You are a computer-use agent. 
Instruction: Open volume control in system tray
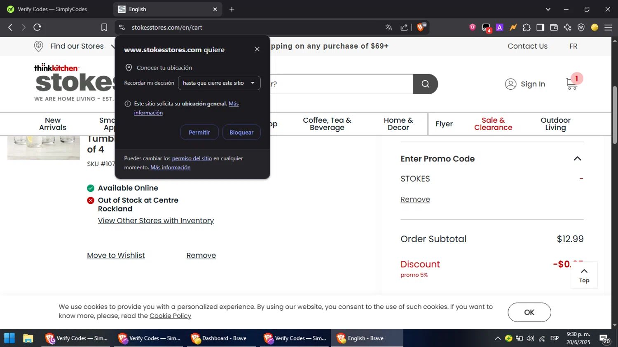tap(530, 338)
